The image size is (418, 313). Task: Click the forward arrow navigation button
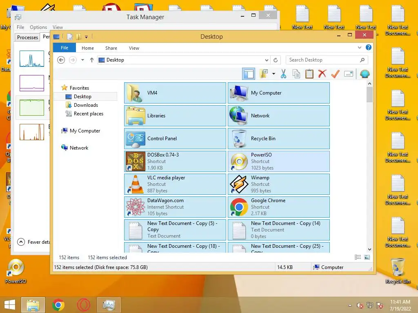coord(73,60)
